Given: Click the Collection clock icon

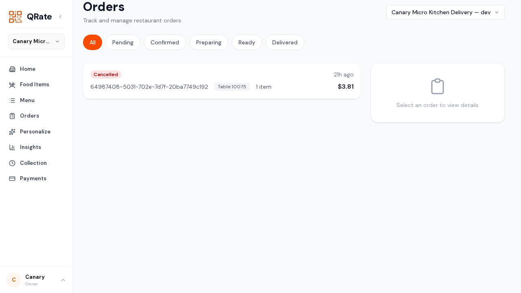Looking at the screenshot, I should coord(12,163).
